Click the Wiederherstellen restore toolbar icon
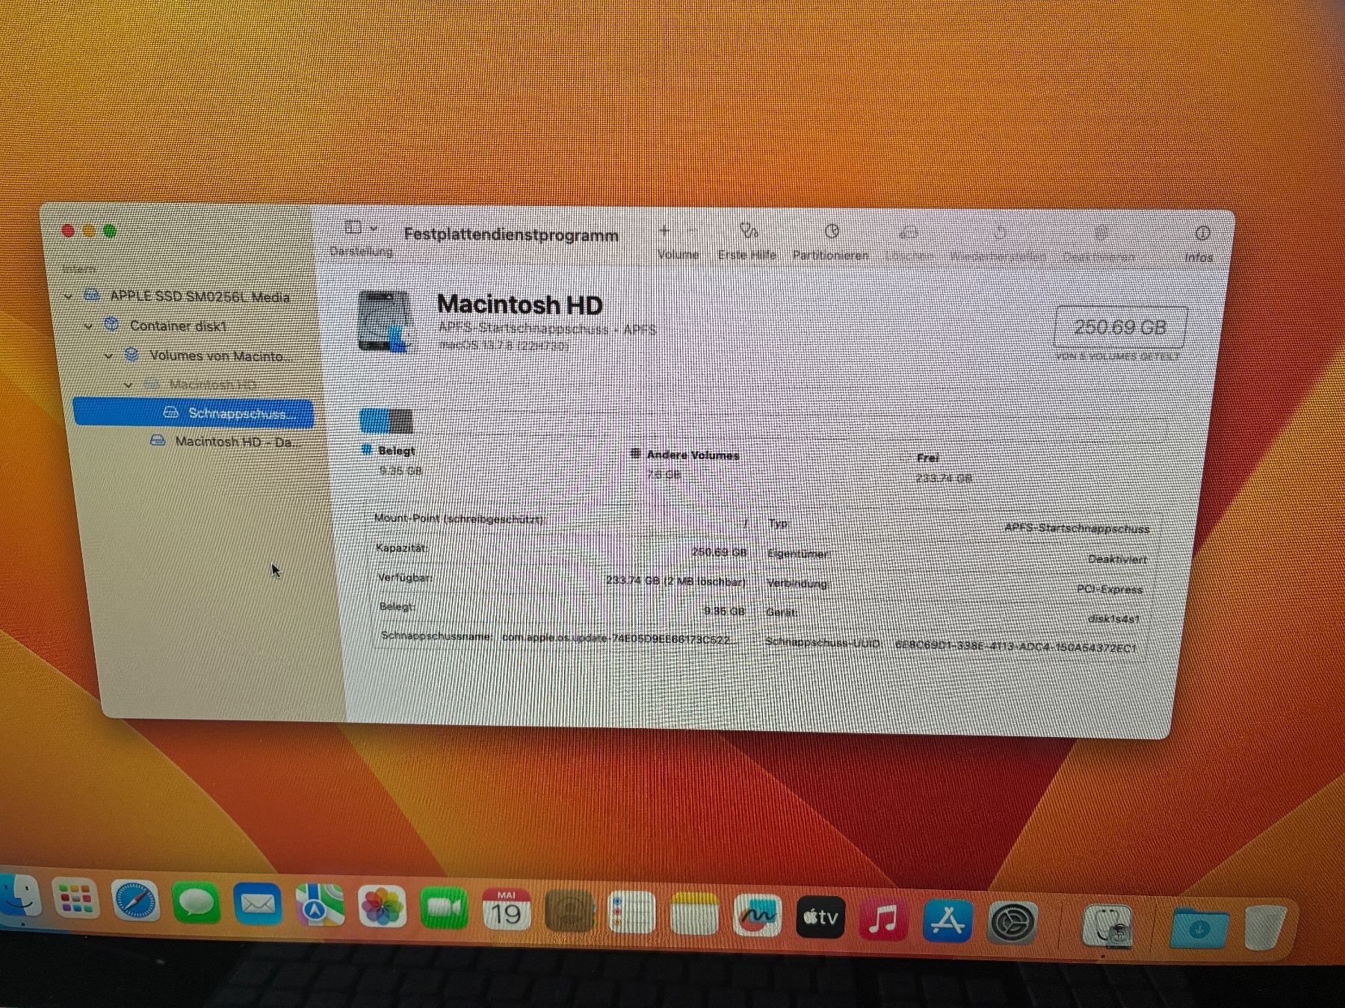The image size is (1345, 1008). 1000,234
